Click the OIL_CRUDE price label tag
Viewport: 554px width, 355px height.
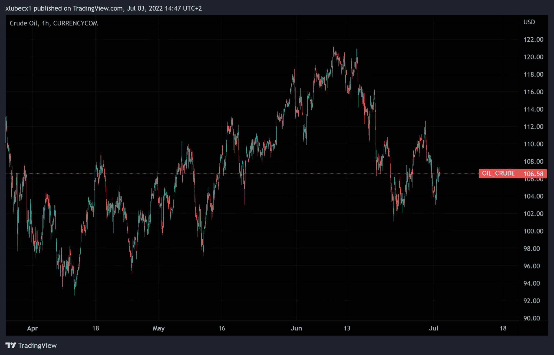498,173
